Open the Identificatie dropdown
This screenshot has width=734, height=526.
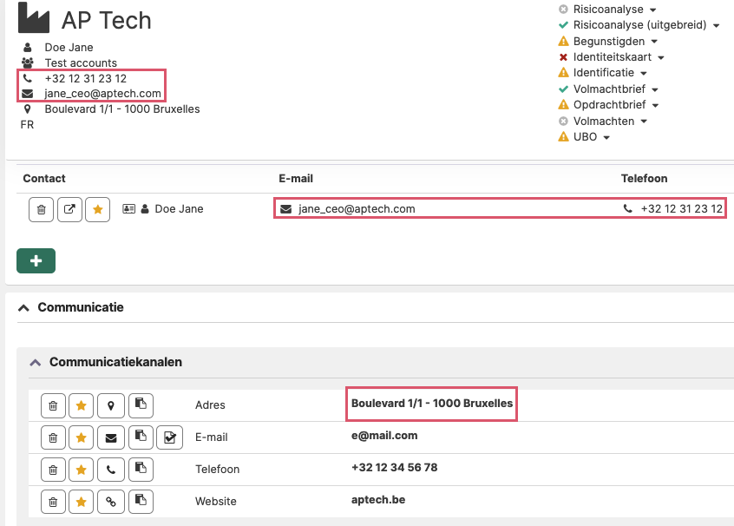(643, 74)
